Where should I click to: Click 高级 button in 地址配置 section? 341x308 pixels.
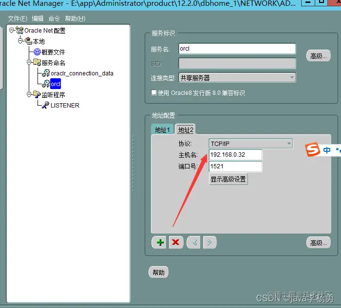pyautogui.click(x=319, y=243)
